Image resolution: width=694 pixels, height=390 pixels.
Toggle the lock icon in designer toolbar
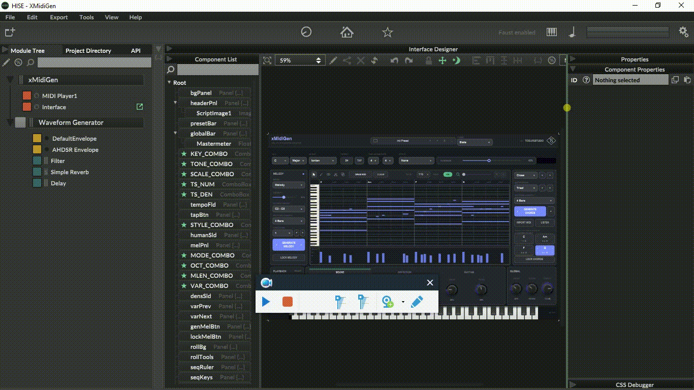(429, 60)
